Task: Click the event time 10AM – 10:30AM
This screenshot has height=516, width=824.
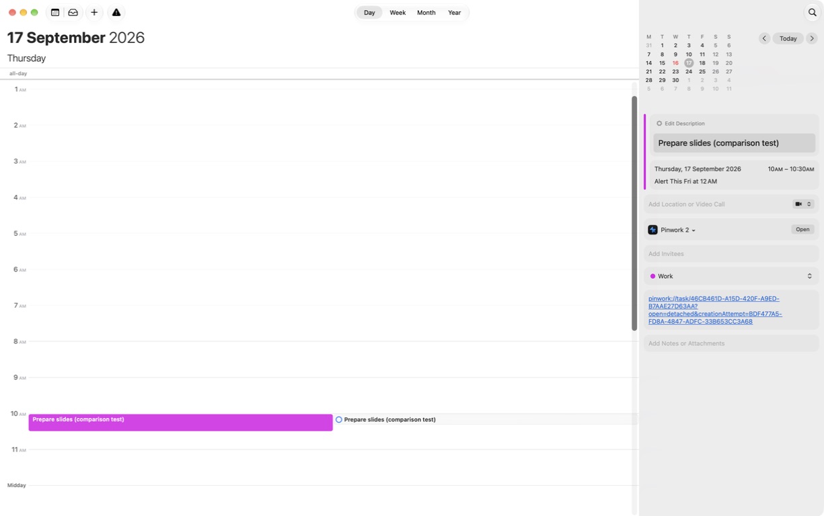Action: pos(791,169)
